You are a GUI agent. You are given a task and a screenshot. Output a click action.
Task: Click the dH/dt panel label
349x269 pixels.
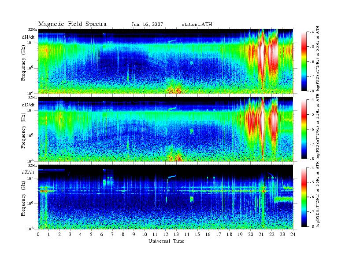click(28, 37)
